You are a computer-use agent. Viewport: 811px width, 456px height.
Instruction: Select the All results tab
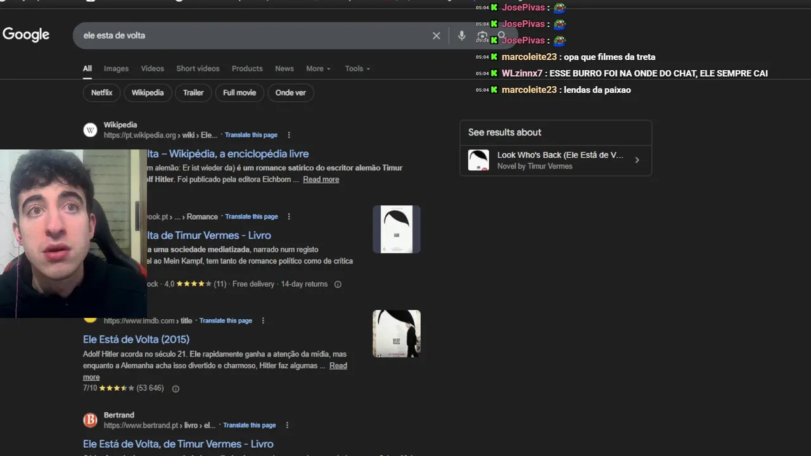click(87, 68)
